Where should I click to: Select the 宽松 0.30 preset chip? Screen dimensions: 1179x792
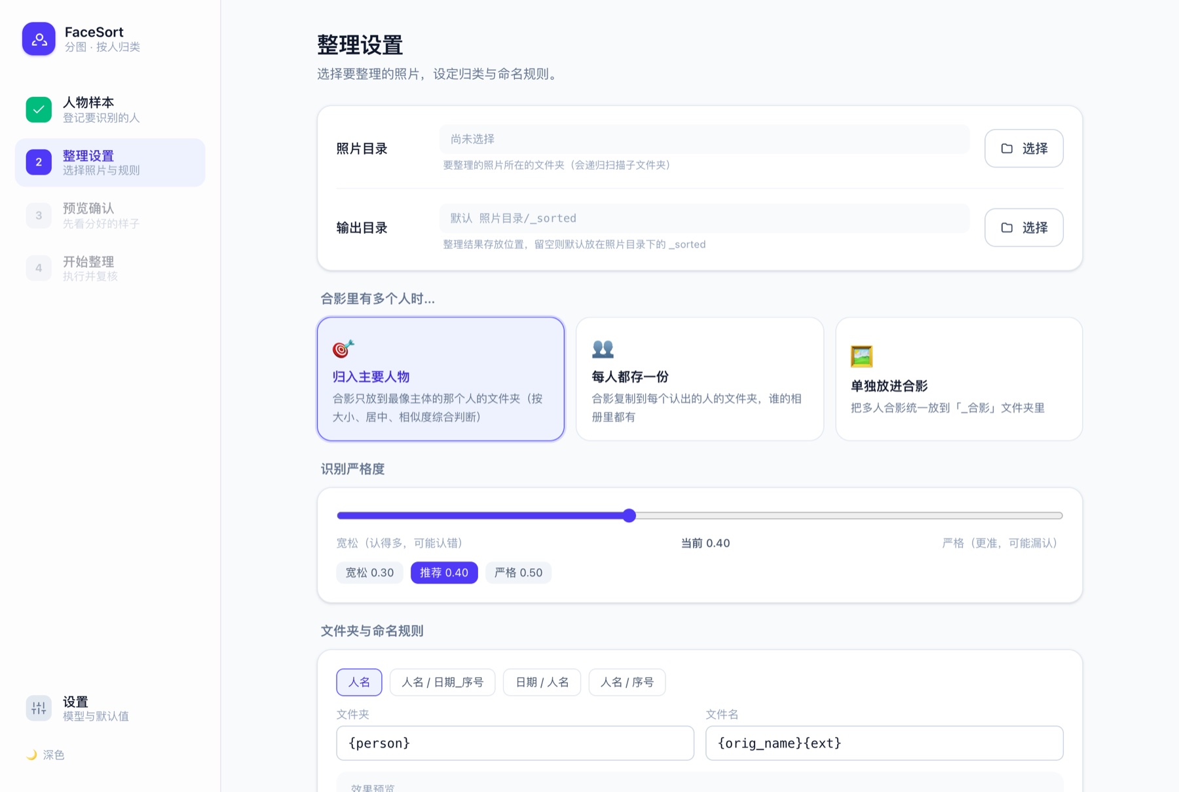point(369,573)
